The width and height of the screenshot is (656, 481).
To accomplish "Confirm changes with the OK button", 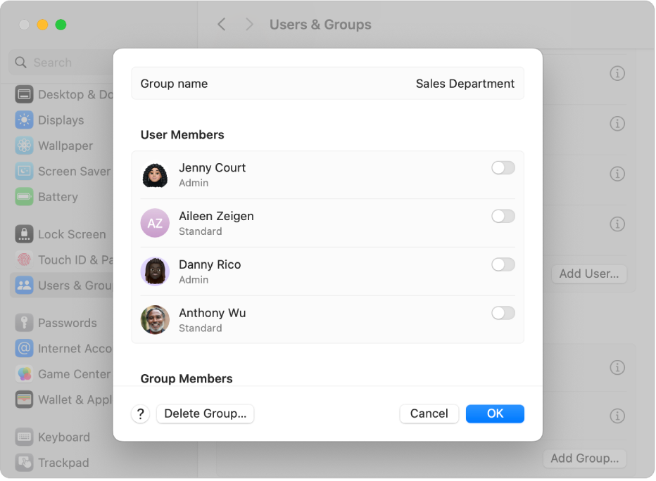I will 495,413.
